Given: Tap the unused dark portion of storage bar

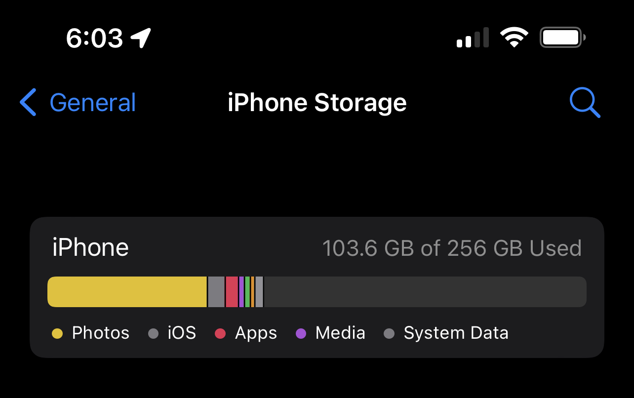Looking at the screenshot, I should [x=425, y=292].
